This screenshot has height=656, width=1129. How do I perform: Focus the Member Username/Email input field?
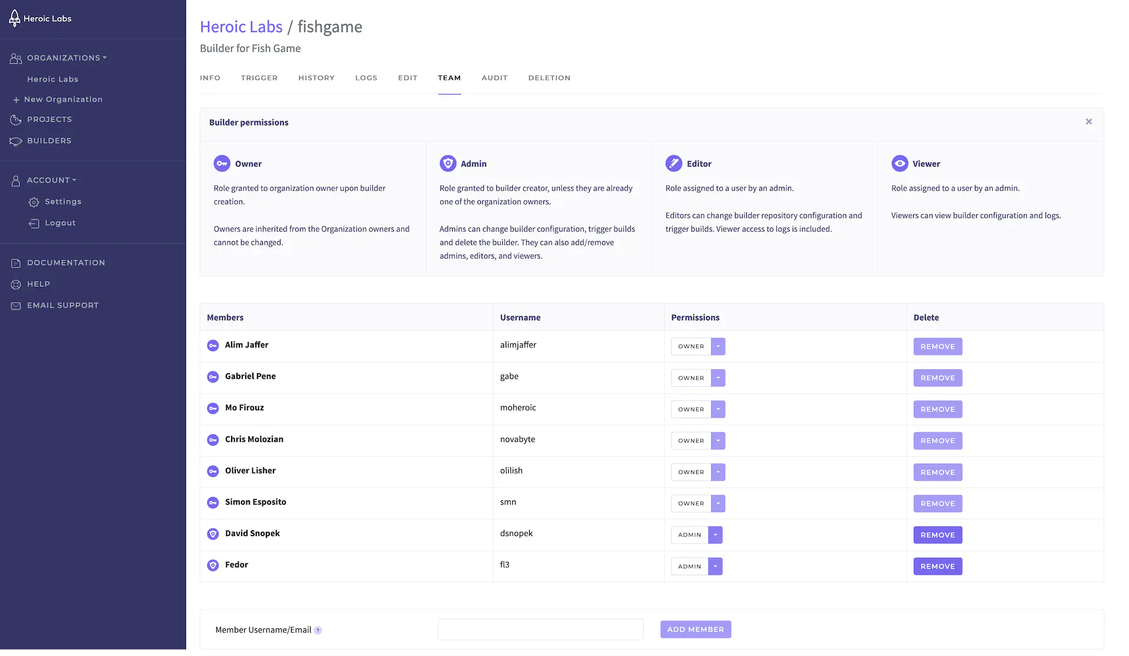540,630
